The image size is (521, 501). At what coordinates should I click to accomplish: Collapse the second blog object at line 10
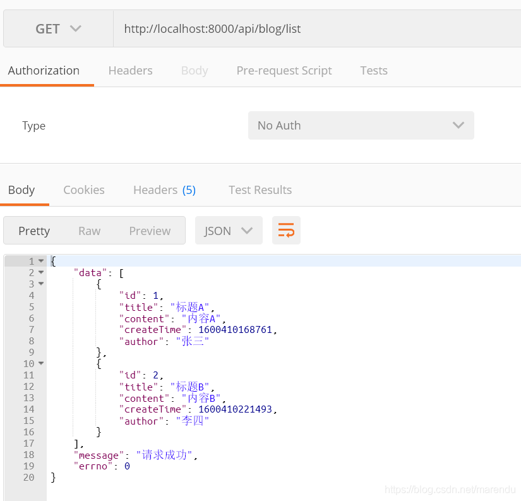tap(41, 363)
